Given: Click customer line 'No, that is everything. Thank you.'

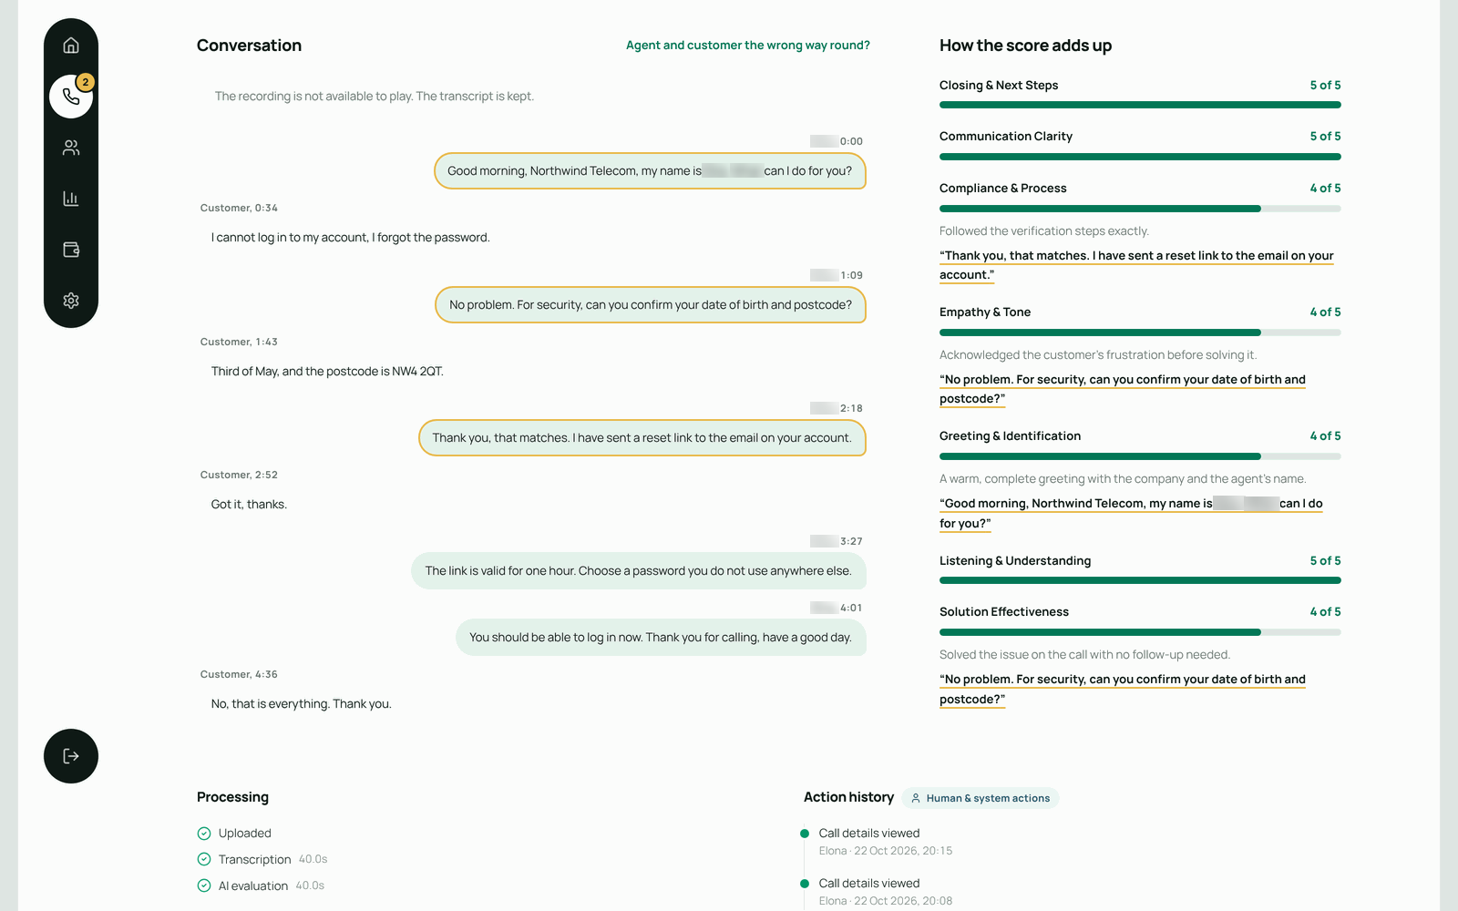Looking at the screenshot, I should pyautogui.click(x=302, y=704).
